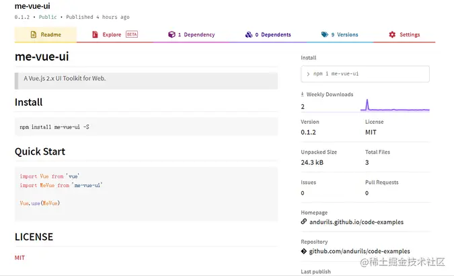Screen dimensions: 454x276
Task: Click the purple Dependency cube icon
Action: tap(172, 34)
